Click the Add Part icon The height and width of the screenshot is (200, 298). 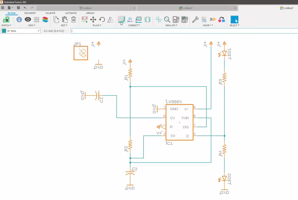(85, 20)
